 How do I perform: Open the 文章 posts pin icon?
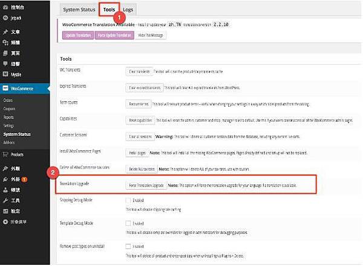[x=5, y=32]
